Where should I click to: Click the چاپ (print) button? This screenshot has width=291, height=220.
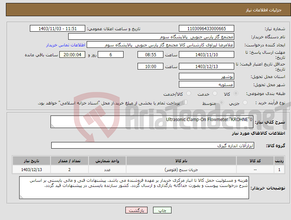click(162, 210)
